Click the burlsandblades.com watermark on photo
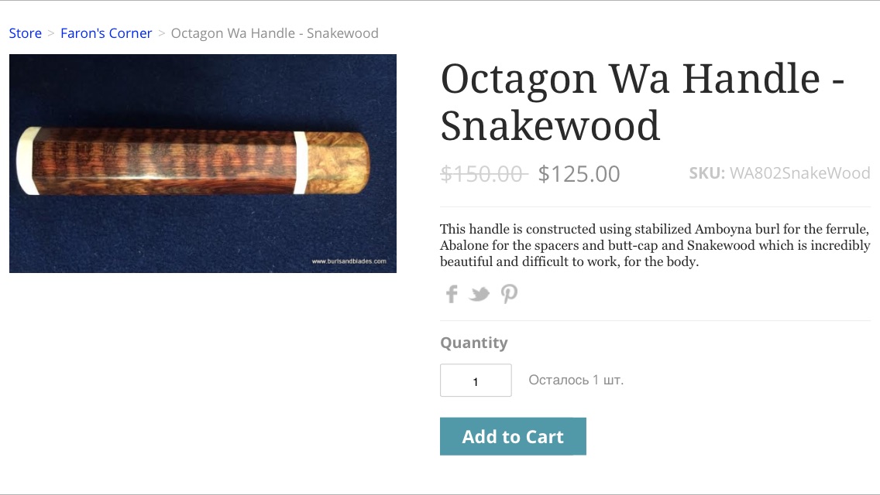880x495 pixels. [349, 261]
